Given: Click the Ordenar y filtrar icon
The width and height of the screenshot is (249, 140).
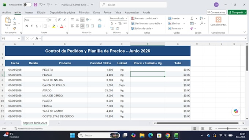Looking at the screenshot, I should 201,18.
